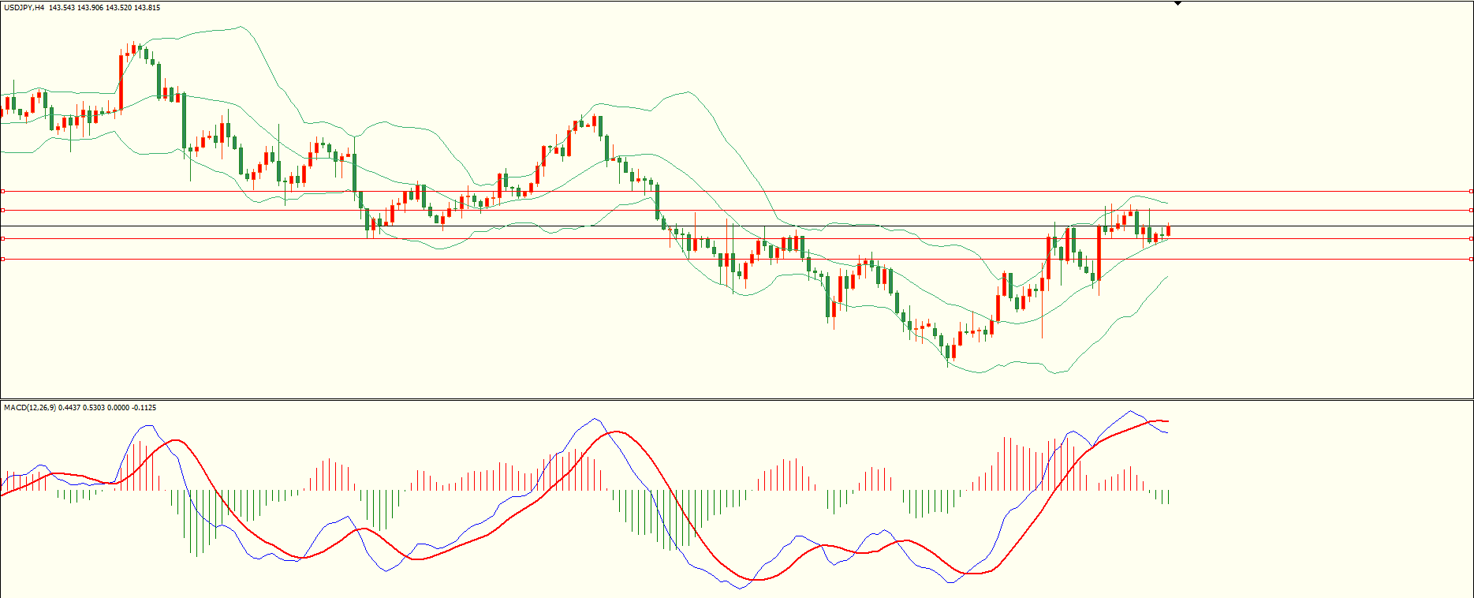The height and width of the screenshot is (598, 1474).
Task: Select the highest red horizontal line
Action: [737, 191]
